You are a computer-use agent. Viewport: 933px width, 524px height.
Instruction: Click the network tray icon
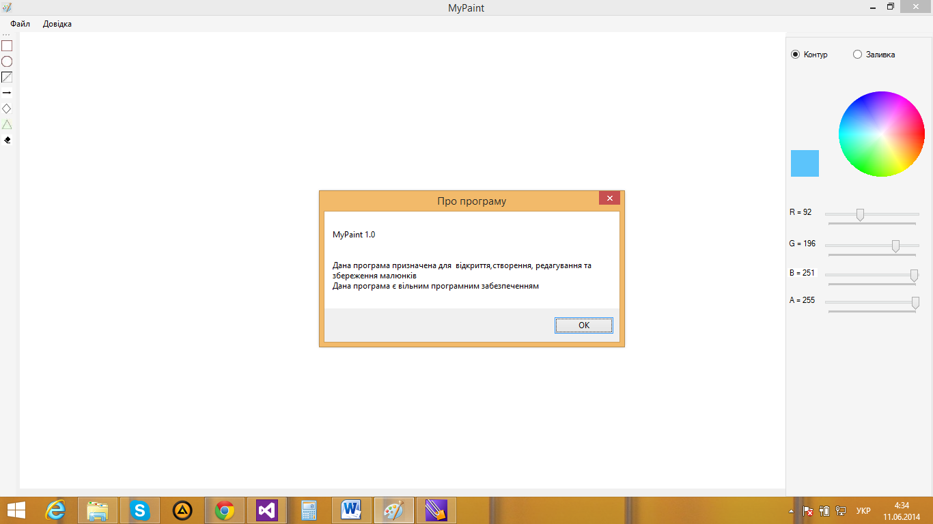tap(841, 510)
